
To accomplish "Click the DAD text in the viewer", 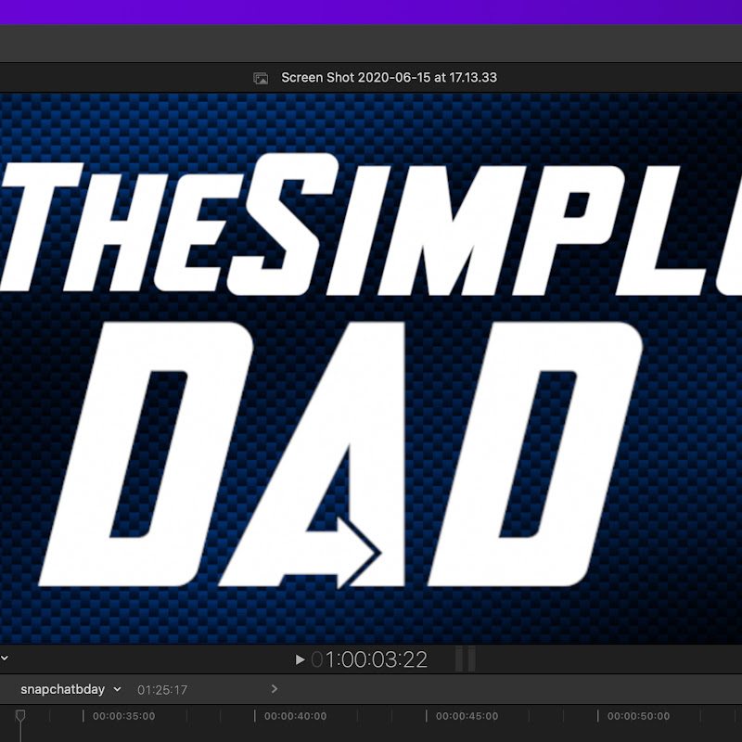I will click(371, 454).
